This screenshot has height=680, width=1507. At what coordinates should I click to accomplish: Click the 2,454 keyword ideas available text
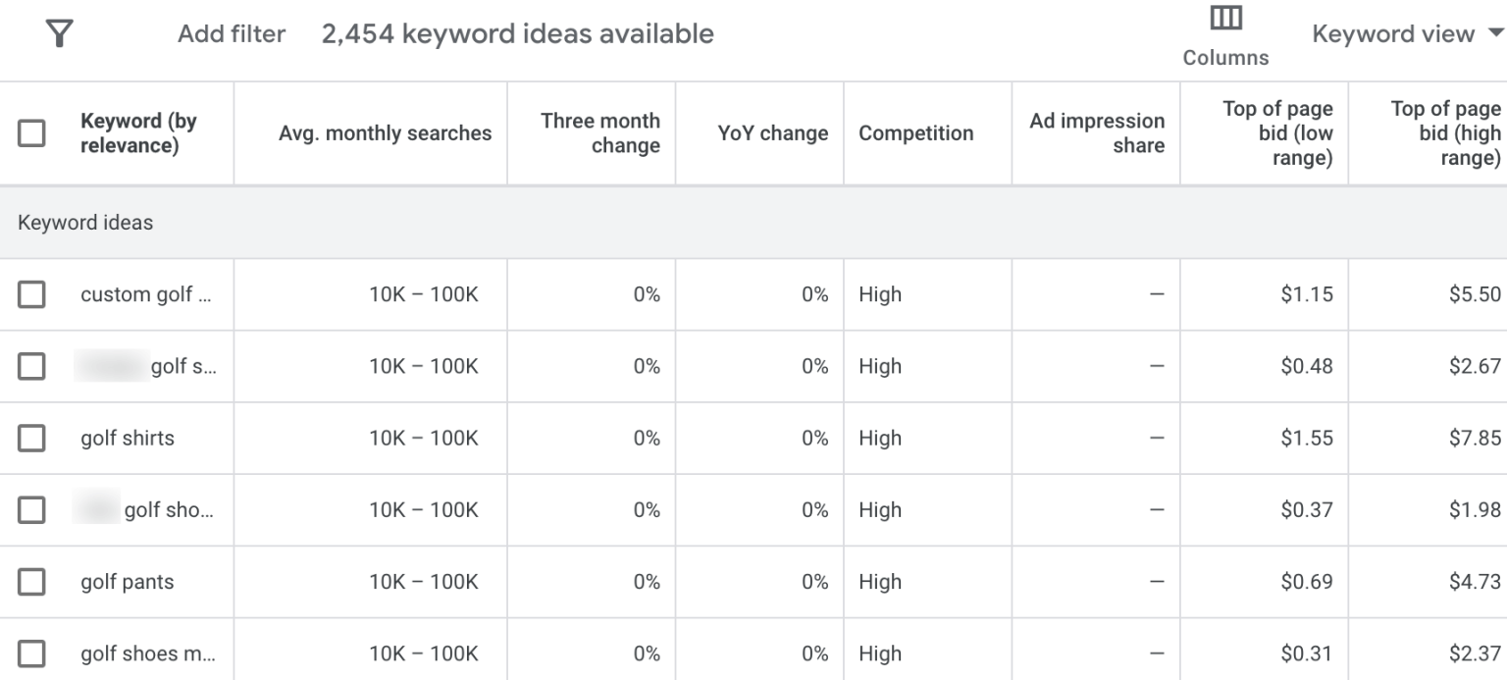point(517,33)
